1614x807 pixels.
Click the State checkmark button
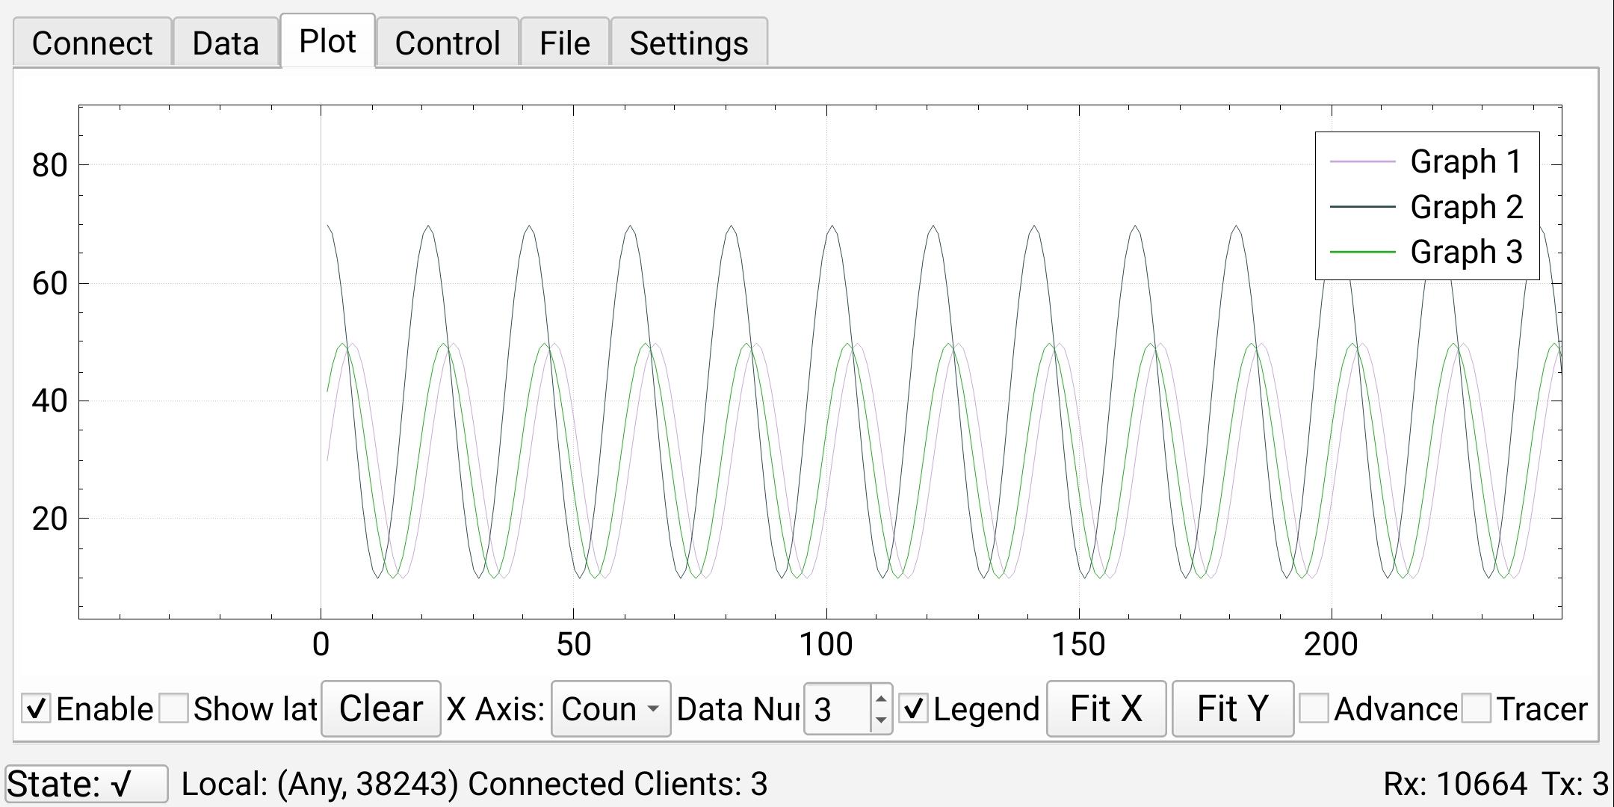tap(86, 784)
